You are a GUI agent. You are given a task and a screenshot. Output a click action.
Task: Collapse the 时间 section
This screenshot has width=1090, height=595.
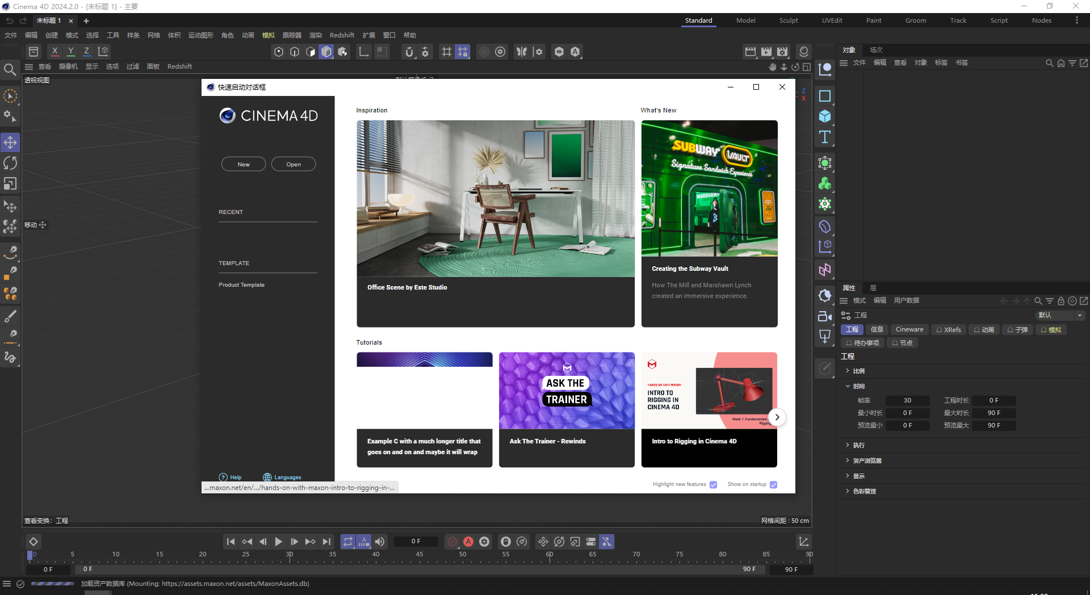[x=856, y=386]
